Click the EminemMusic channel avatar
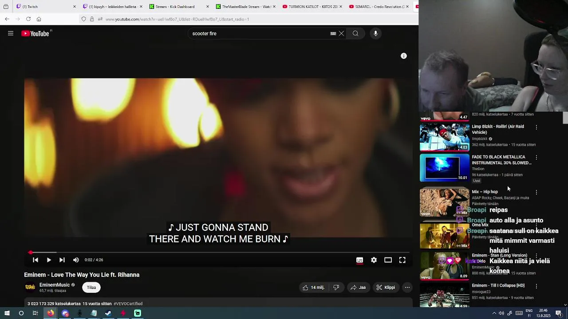 point(30,287)
